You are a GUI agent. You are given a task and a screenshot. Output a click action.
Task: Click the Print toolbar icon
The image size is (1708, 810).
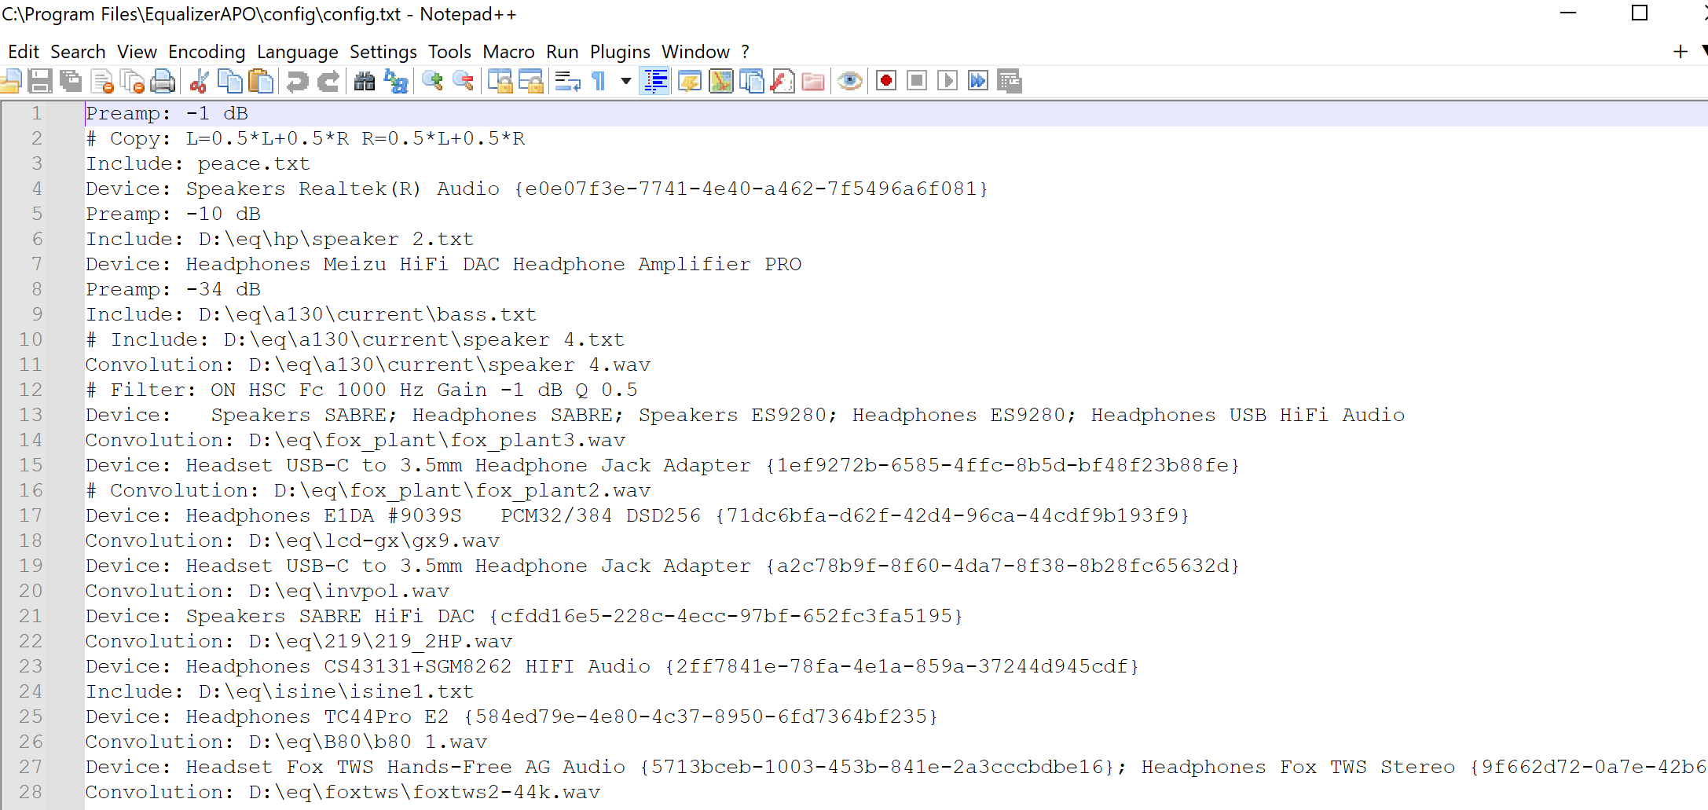pyautogui.click(x=163, y=81)
